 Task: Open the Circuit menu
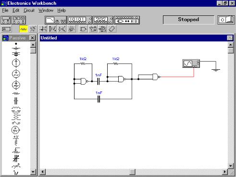29,11
